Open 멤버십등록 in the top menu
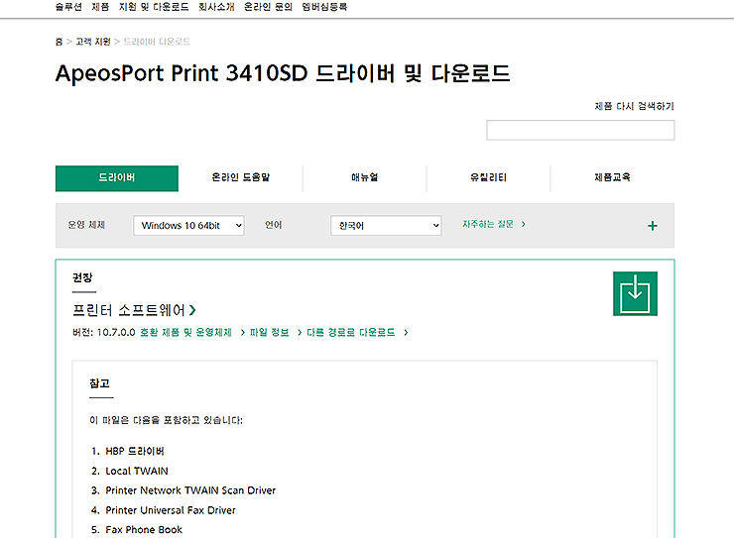Image resolution: width=734 pixels, height=538 pixels. 324,7
